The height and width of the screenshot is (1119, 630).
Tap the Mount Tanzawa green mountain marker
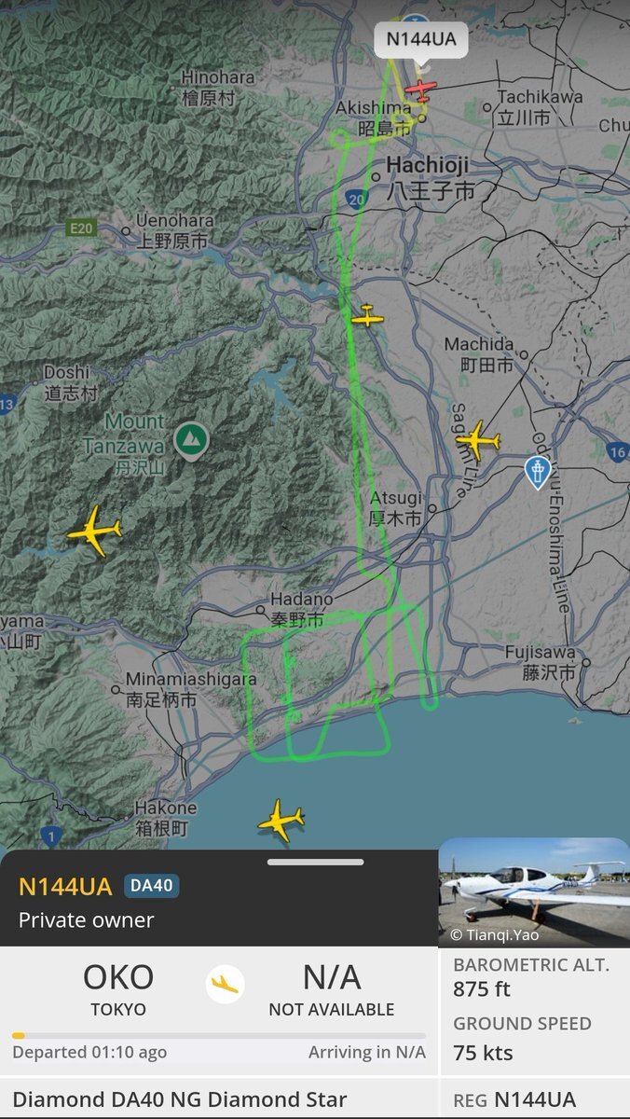[x=191, y=440]
